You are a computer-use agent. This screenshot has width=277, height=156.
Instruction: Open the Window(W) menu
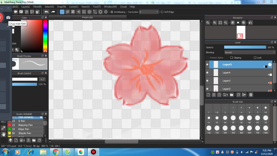[110, 6]
